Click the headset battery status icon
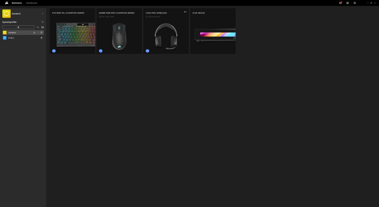This screenshot has height=207, width=379. (x=185, y=12)
